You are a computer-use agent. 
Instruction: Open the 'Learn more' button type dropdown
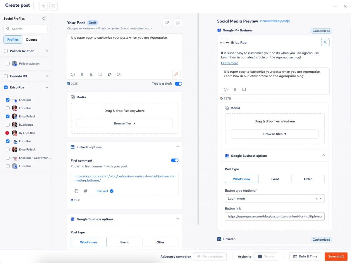pyautogui.click(x=274, y=198)
